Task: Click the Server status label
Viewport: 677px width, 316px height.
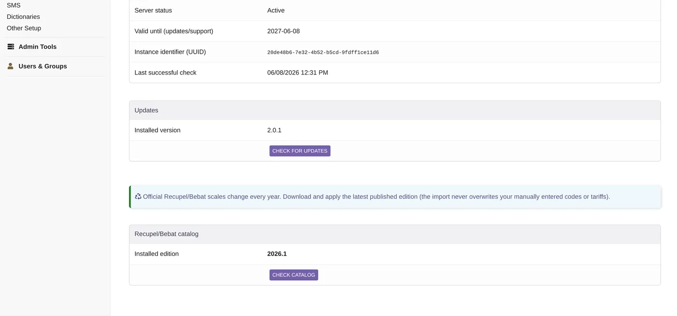Action: coord(153,10)
